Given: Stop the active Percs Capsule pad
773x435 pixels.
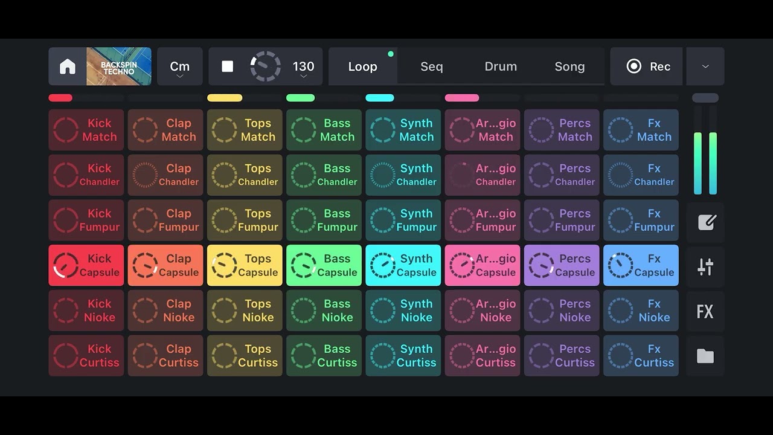Looking at the screenshot, I should 562,265.
